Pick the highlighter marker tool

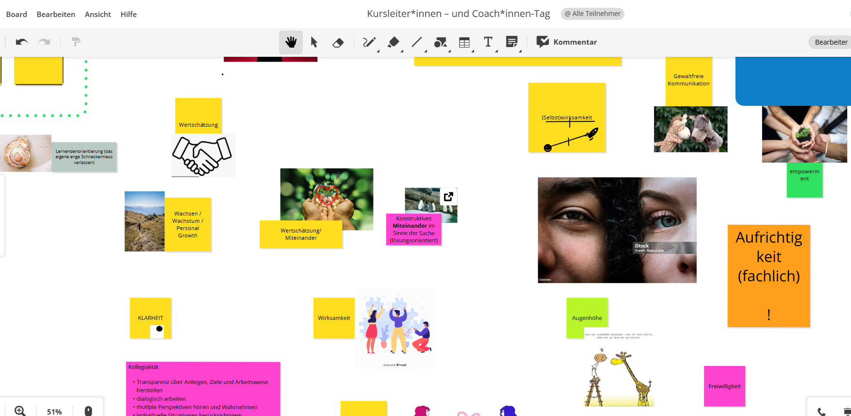[x=393, y=42]
